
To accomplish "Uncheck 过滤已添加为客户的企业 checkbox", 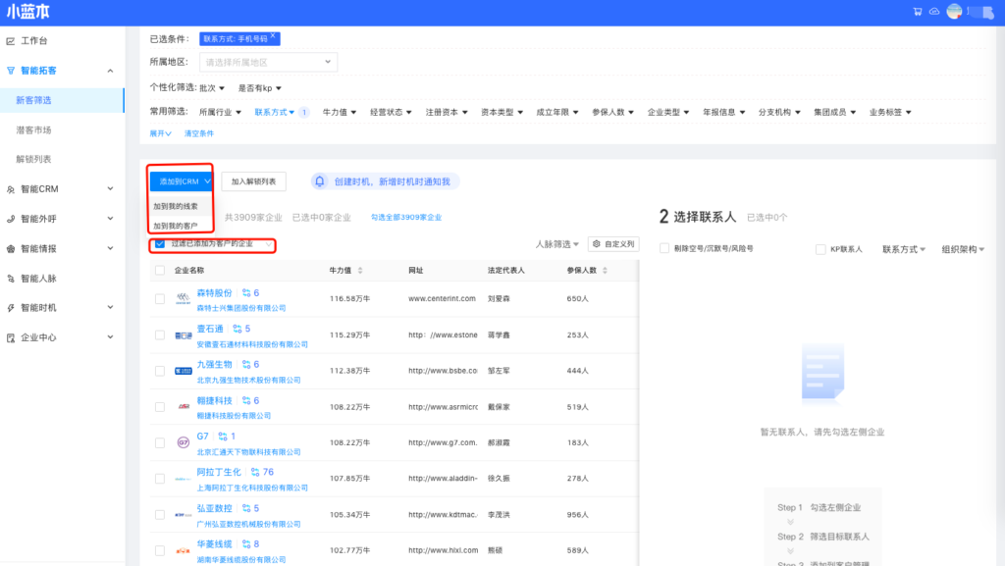I will point(159,243).
